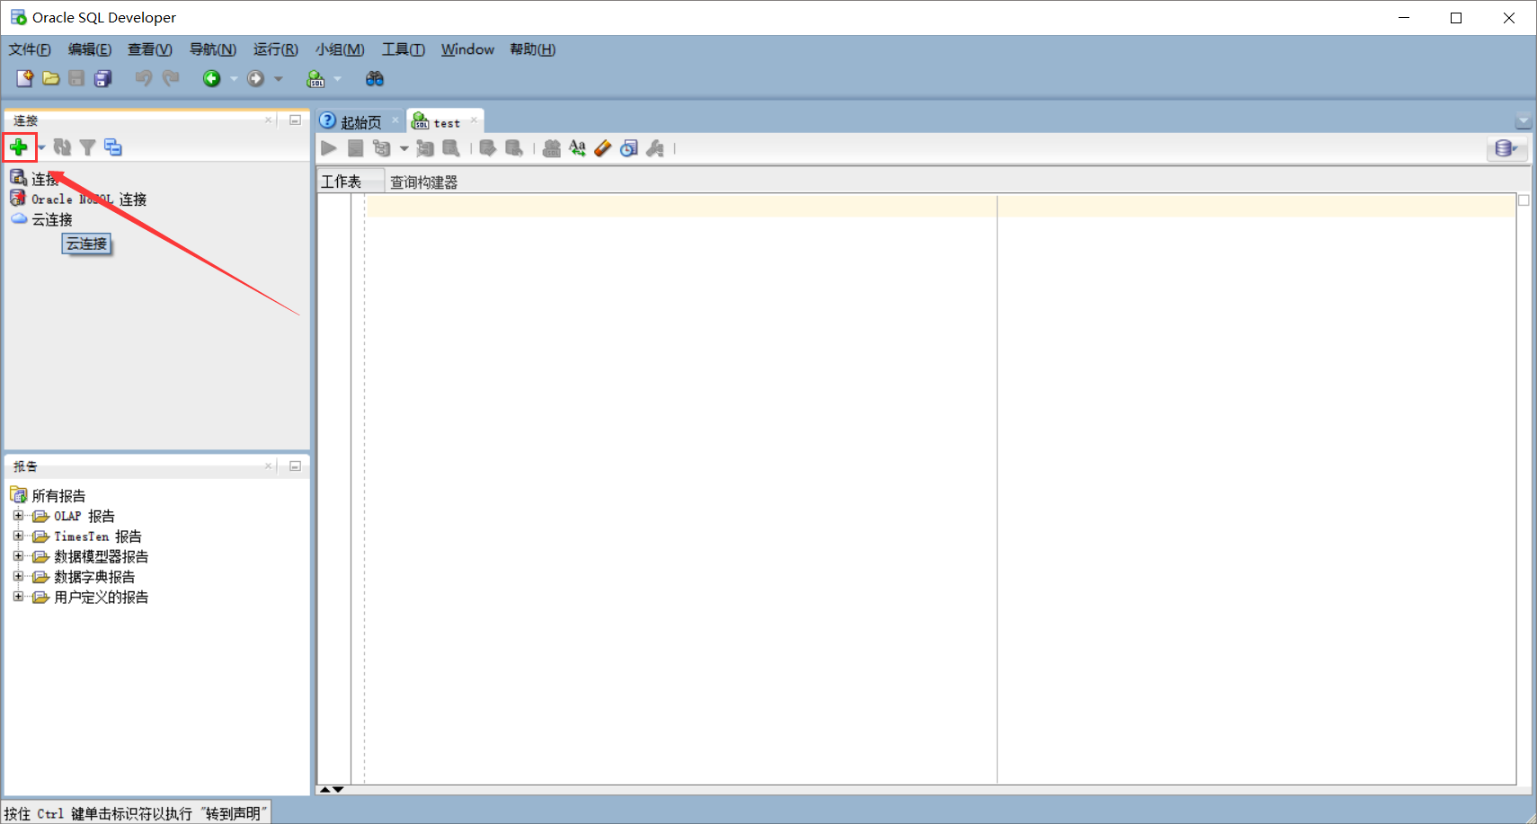
Task: Expand the TimesTen 报告 folder
Action: 18,536
